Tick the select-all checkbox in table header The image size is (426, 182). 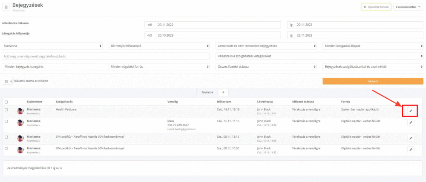pyautogui.click(x=6, y=102)
